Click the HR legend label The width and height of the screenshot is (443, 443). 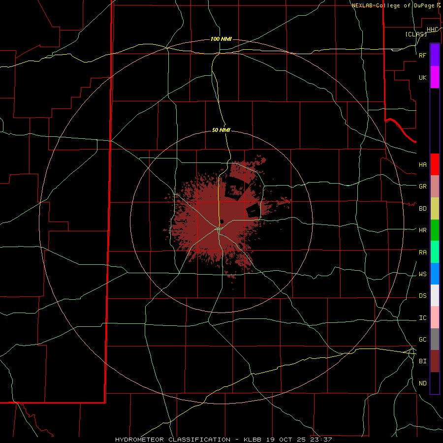(423, 230)
